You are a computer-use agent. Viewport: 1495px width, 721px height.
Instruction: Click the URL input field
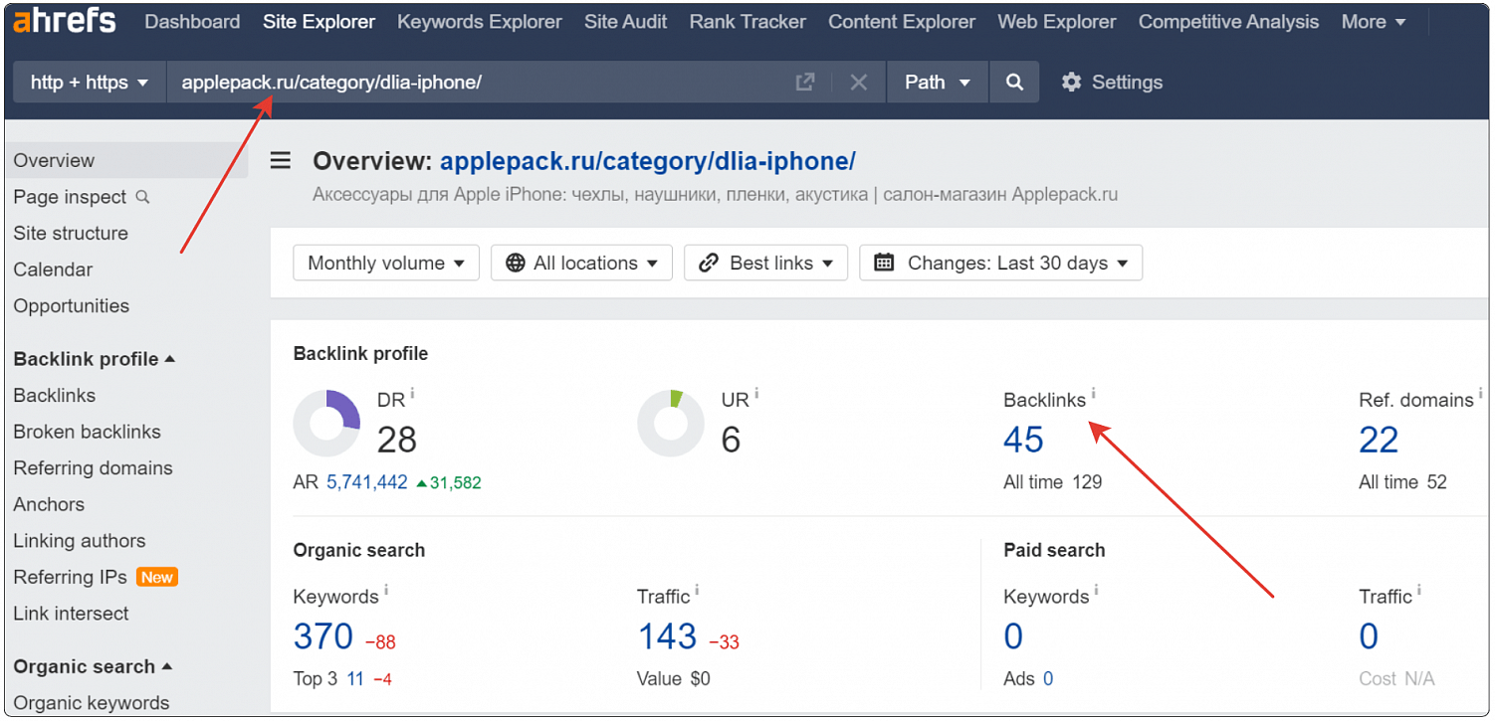pos(478,83)
